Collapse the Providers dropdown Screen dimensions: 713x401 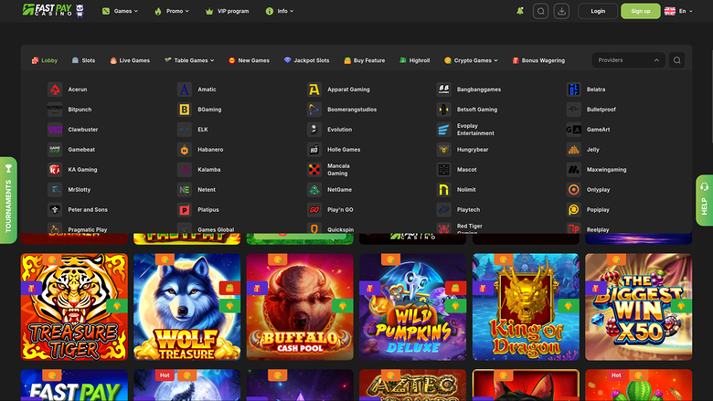coord(628,60)
